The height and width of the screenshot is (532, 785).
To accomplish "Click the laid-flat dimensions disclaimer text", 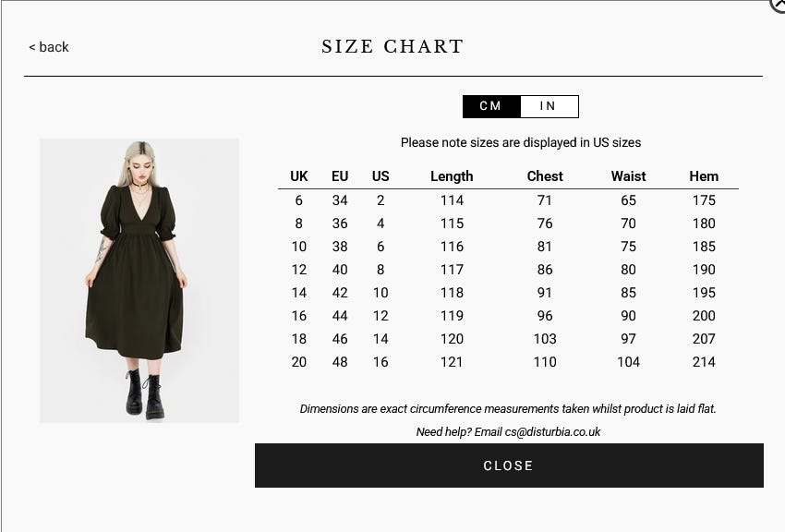I will (x=508, y=408).
